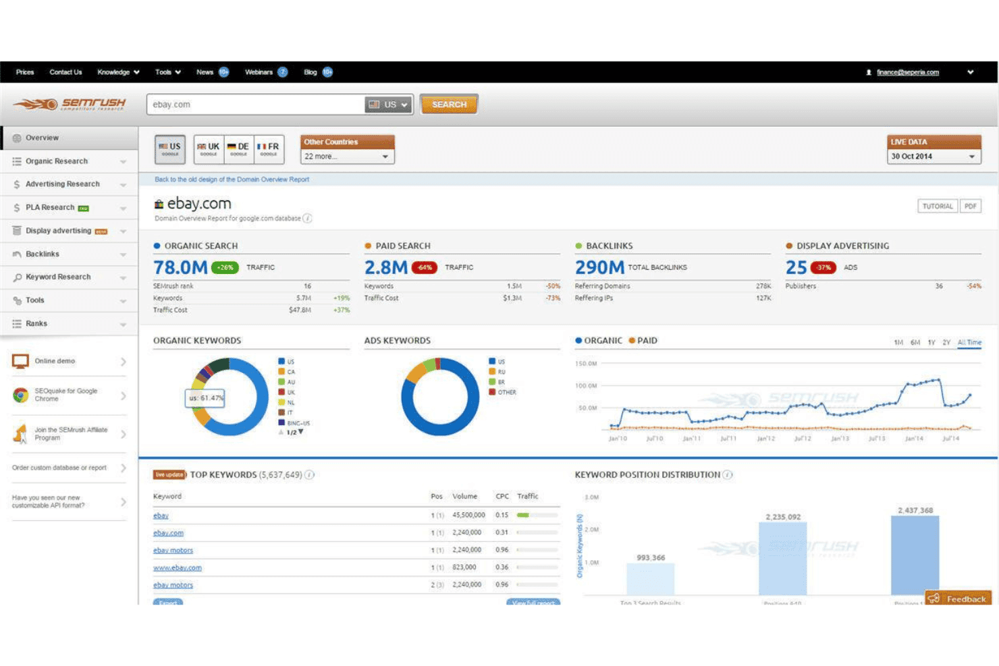
Task: Click the TUTORIAL button
Action: 938,206
